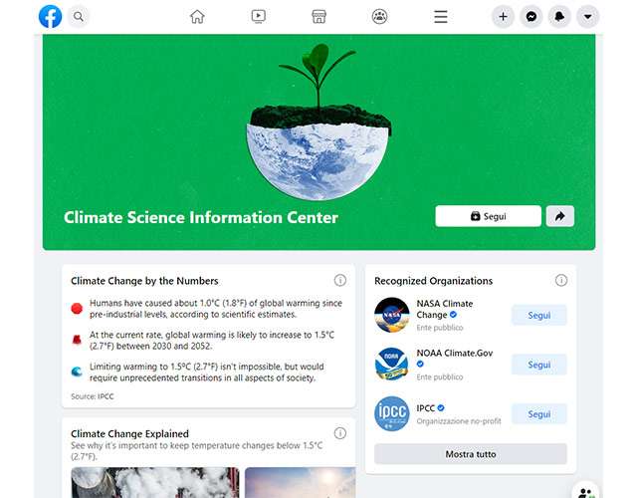
Task: Open the Groups icon
Action: [379, 17]
